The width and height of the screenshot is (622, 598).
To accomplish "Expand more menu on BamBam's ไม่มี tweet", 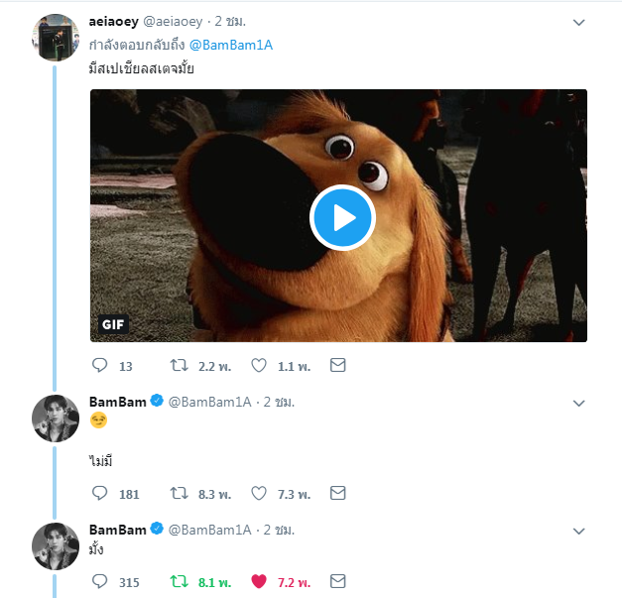I will tap(579, 404).
